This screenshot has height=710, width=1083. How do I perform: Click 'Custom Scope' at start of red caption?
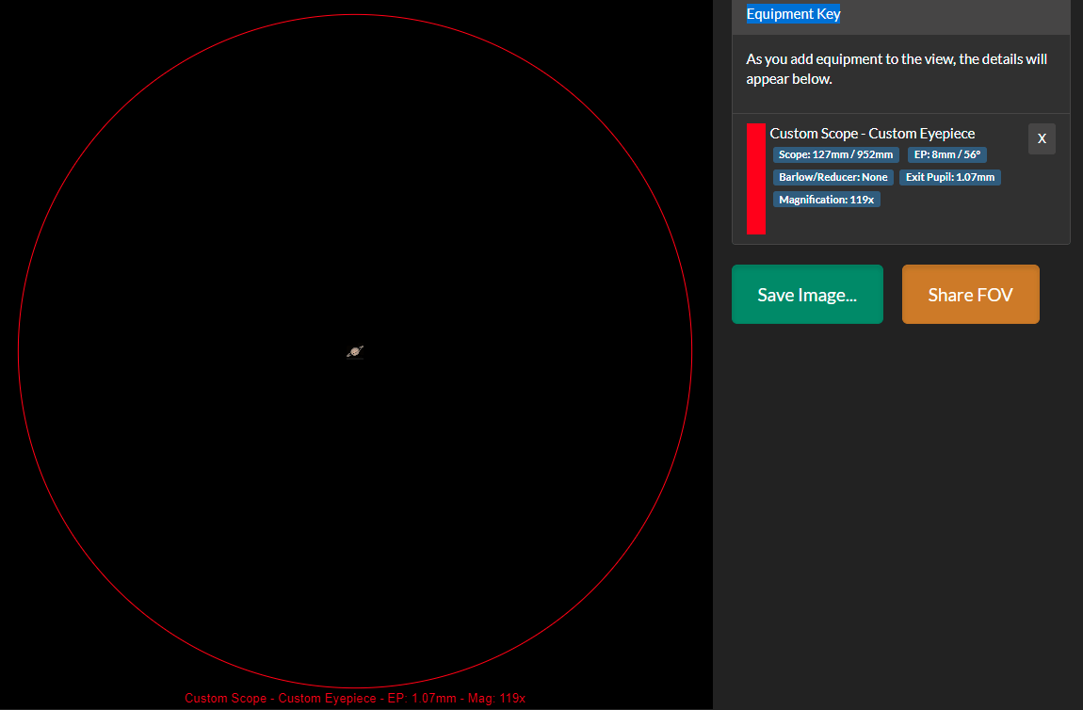226,698
